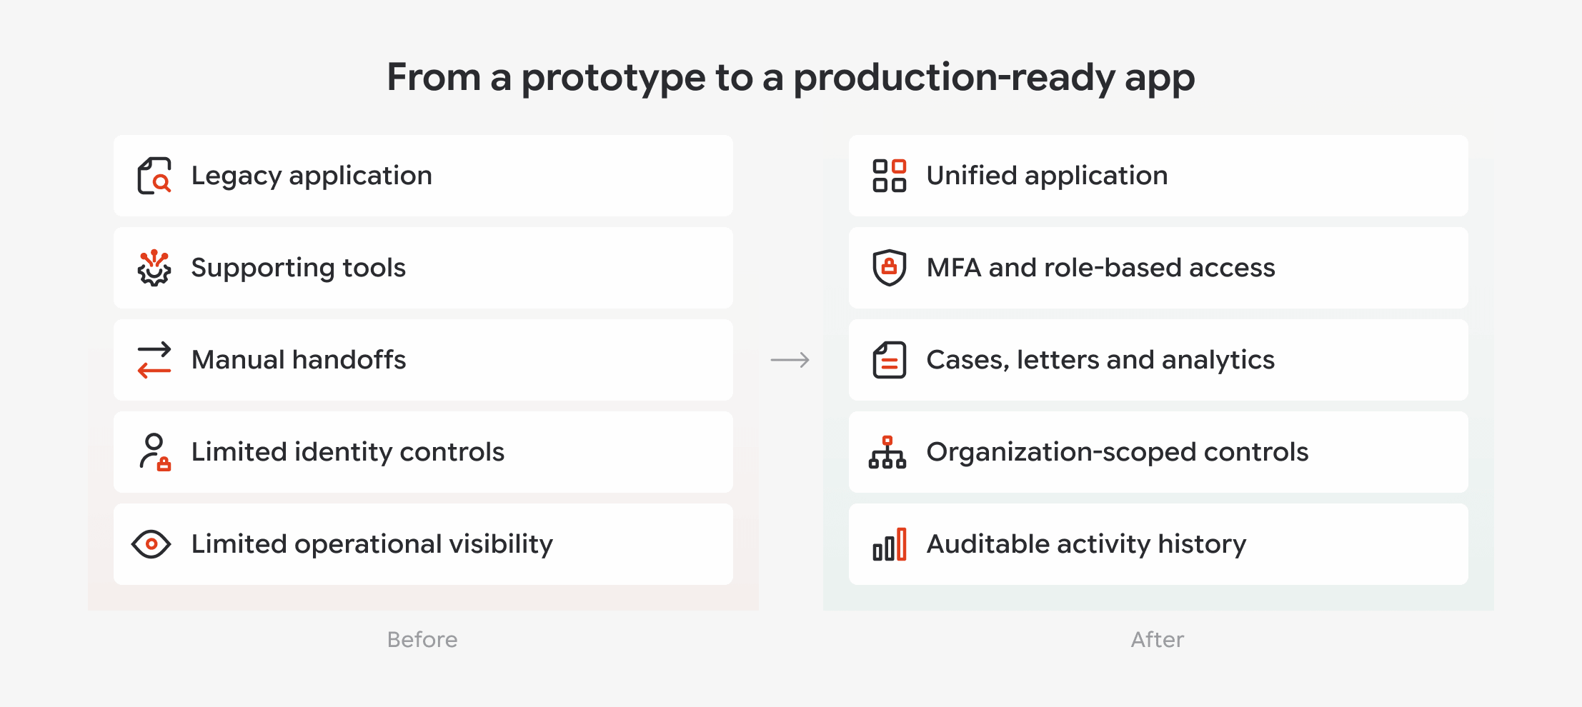Click the "Organization-scoped controls" text

pos(1118,452)
